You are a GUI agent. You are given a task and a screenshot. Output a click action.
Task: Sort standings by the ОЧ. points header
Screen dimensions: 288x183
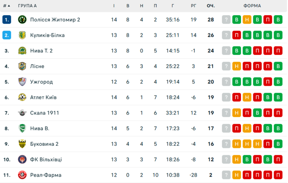210,6
